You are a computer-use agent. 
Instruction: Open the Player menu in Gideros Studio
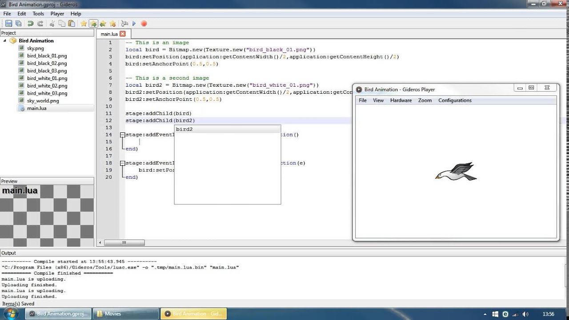coord(57,14)
